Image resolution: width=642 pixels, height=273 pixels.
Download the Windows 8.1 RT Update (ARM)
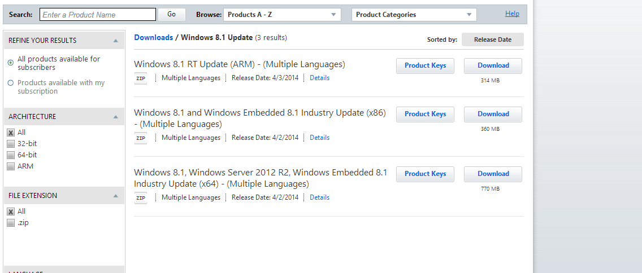pos(493,66)
